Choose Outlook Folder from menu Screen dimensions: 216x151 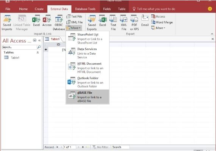pos(88,82)
